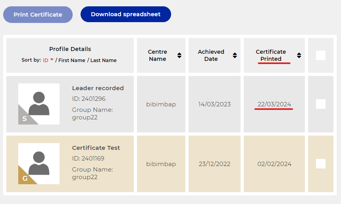Select the checkbox for Certificate Test row
This screenshot has height=204, width=341.
(x=320, y=164)
